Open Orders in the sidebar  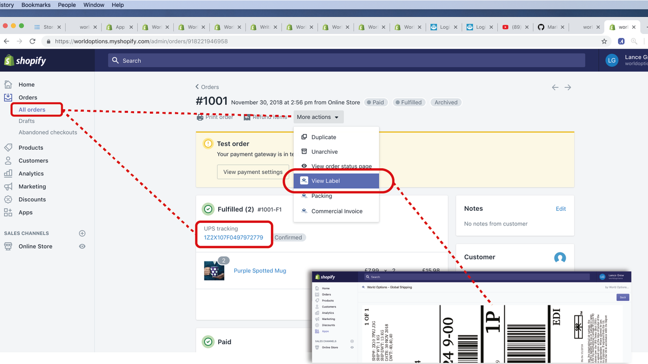pos(28,98)
